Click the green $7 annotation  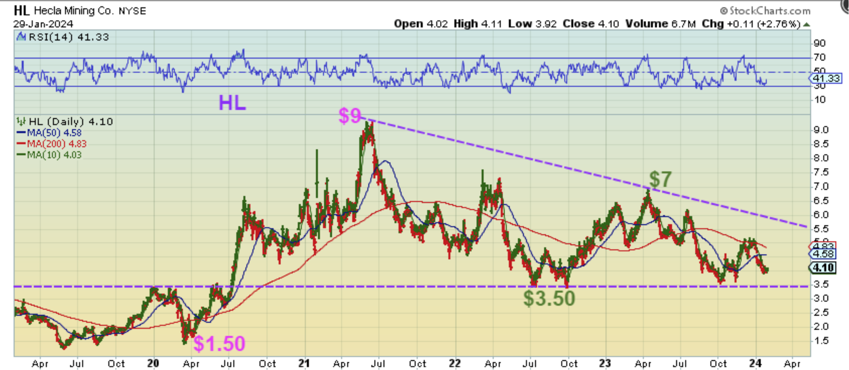click(x=660, y=179)
